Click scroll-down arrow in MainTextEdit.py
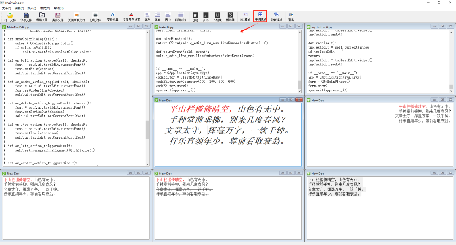 pyautogui.click(x=147, y=164)
